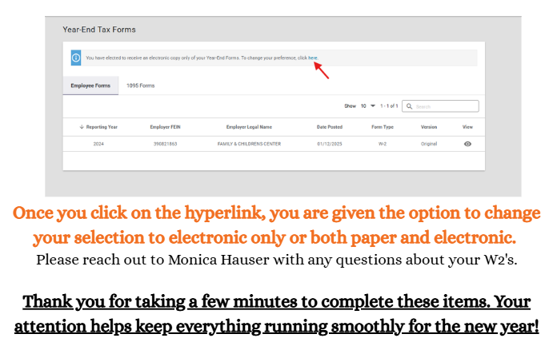Click the Version column header
Screen dimensions: 553x350
[x=429, y=126]
